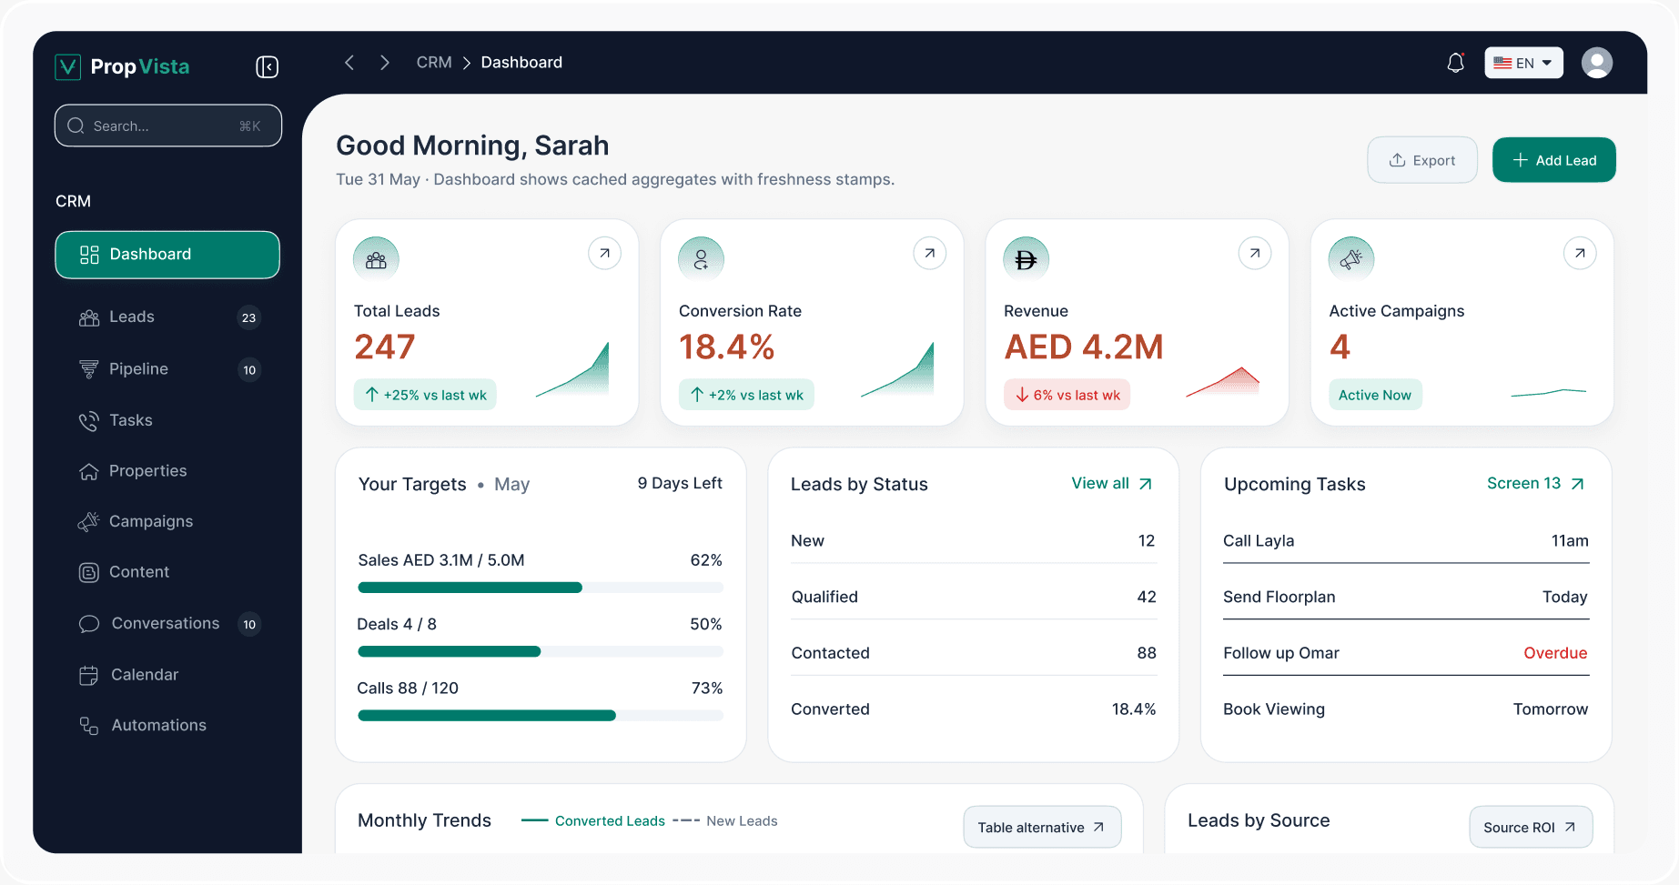Click the Calls 88 / 120 progress bar
The height and width of the screenshot is (885, 1679).
click(541, 716)
